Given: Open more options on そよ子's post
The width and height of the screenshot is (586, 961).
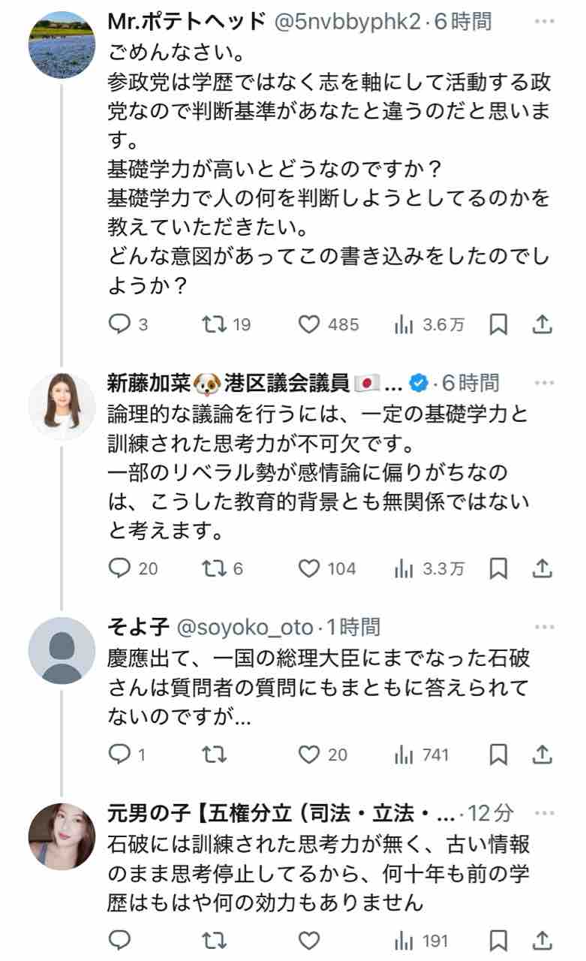Looking at the screenshot, I should (543, 626).
